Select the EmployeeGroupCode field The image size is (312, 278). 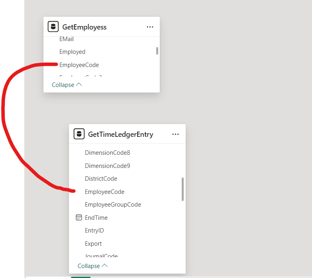(x=113, y=205)
